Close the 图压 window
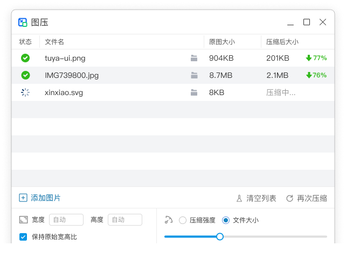 (x=323, y=22)
